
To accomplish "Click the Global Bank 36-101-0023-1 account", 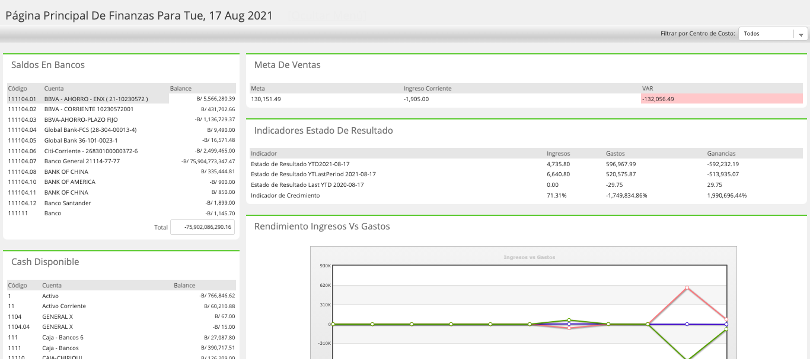I will coord(122,141).
